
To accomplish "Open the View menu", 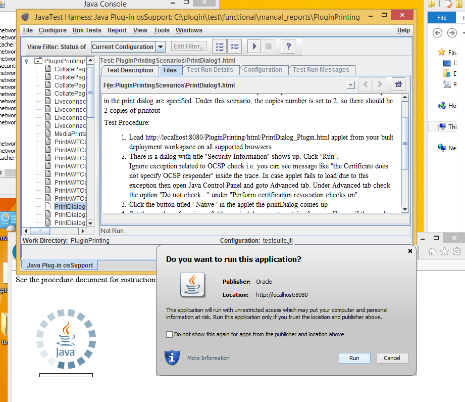I will (x=140, y=30).
